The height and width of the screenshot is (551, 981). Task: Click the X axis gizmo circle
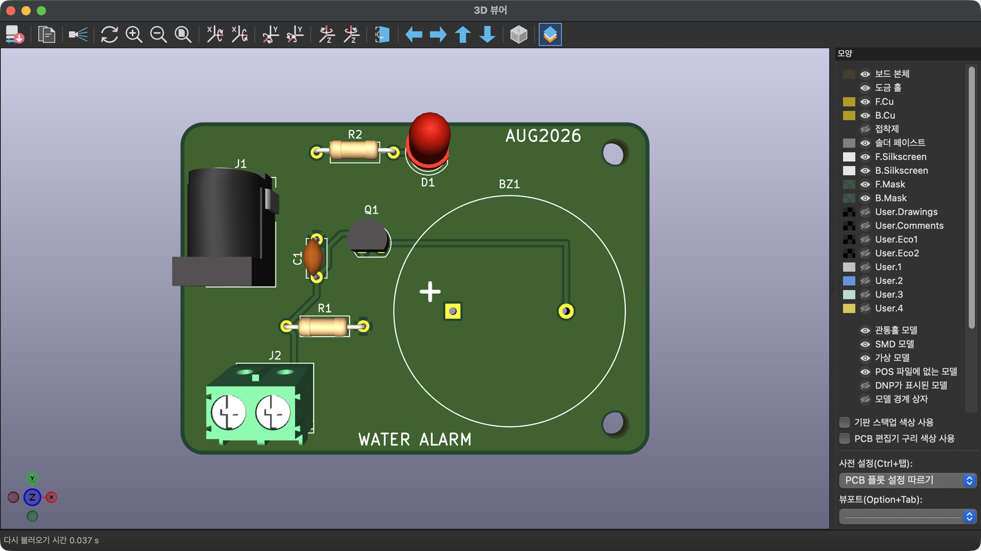(x=52, y=497)
